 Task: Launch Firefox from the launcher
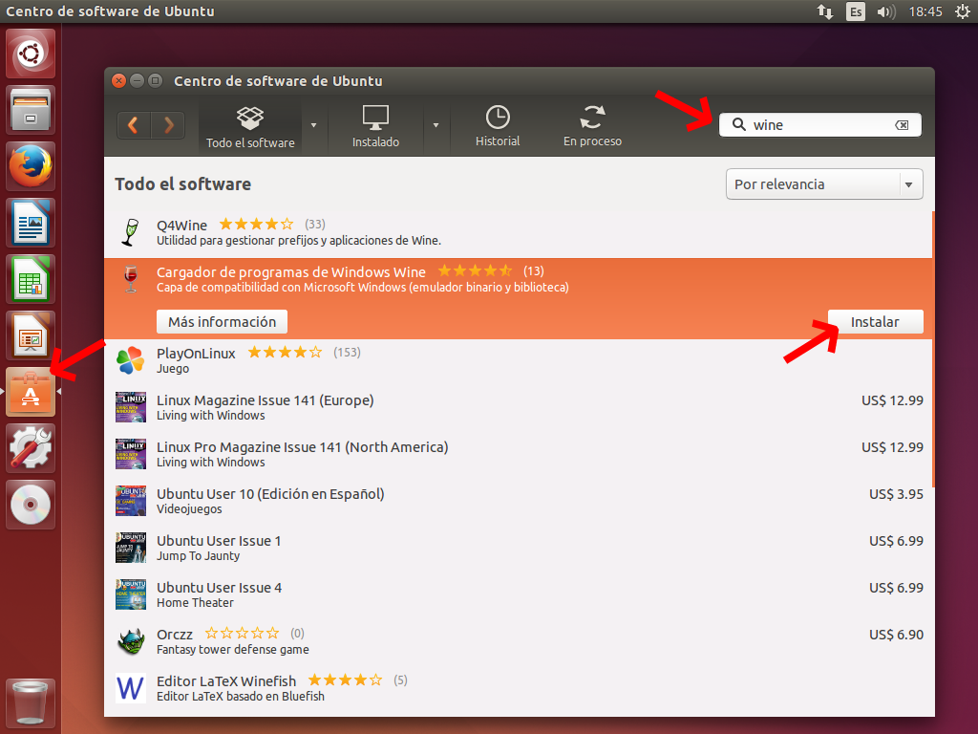click(x=31, y=166)
